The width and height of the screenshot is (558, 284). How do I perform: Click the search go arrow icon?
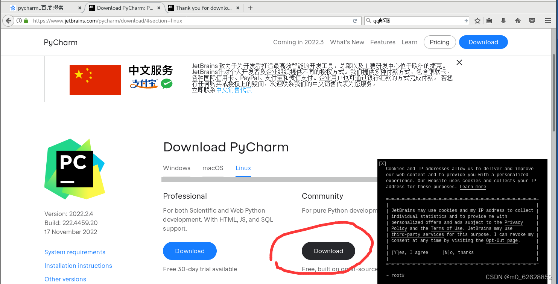(x=466, y=21)
